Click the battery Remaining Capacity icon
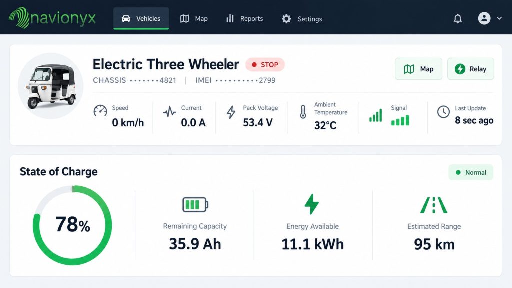This screenshot has height=288, width=512. (195, 204)
